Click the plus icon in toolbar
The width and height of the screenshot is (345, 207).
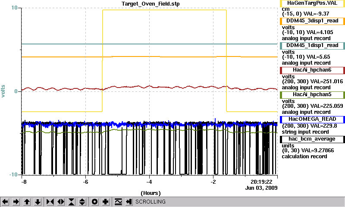click(106, 202)
